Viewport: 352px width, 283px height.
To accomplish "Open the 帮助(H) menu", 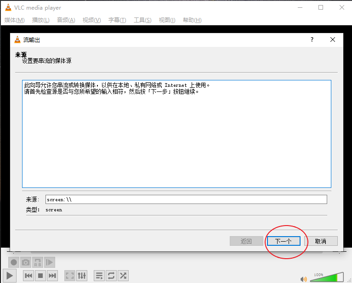I will click(192, 20).
